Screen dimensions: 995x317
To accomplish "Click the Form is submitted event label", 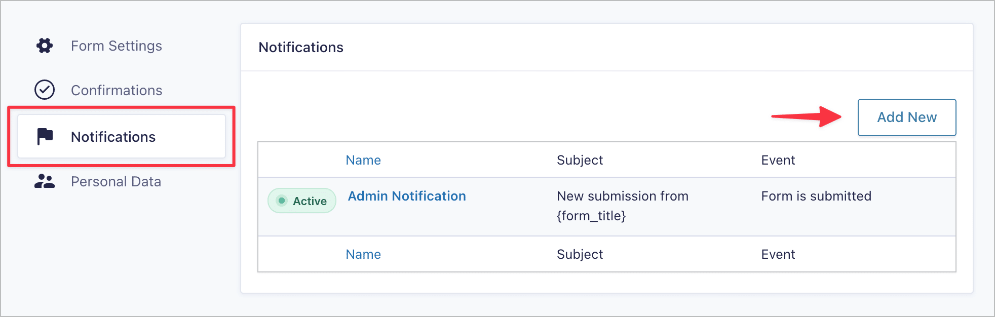I will [816, 196].
